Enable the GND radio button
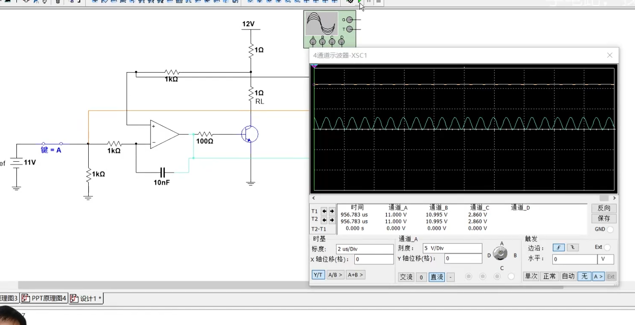635x325 pixels. 610,230
